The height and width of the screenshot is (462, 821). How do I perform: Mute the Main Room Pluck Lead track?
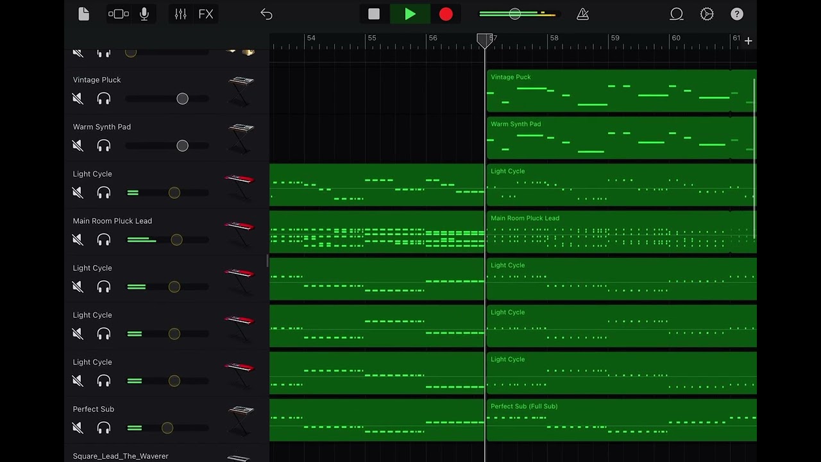point(78,240)
